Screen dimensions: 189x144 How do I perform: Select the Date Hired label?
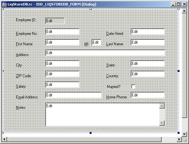click(115, 34)
